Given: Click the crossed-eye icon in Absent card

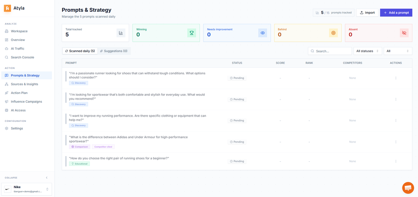Looking at the screenshot, I should 404,33.
